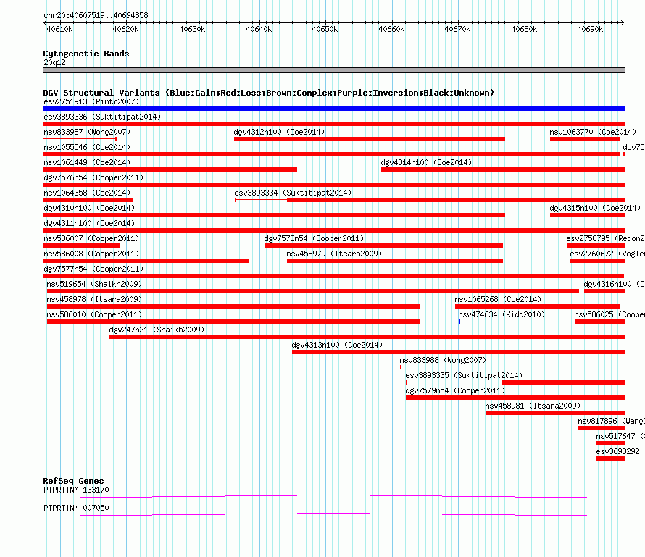This screenshot has width=645, height=557.
Task: Click dgv4311n100 (Coe2014) label
Action: click(x=89, y=223)
